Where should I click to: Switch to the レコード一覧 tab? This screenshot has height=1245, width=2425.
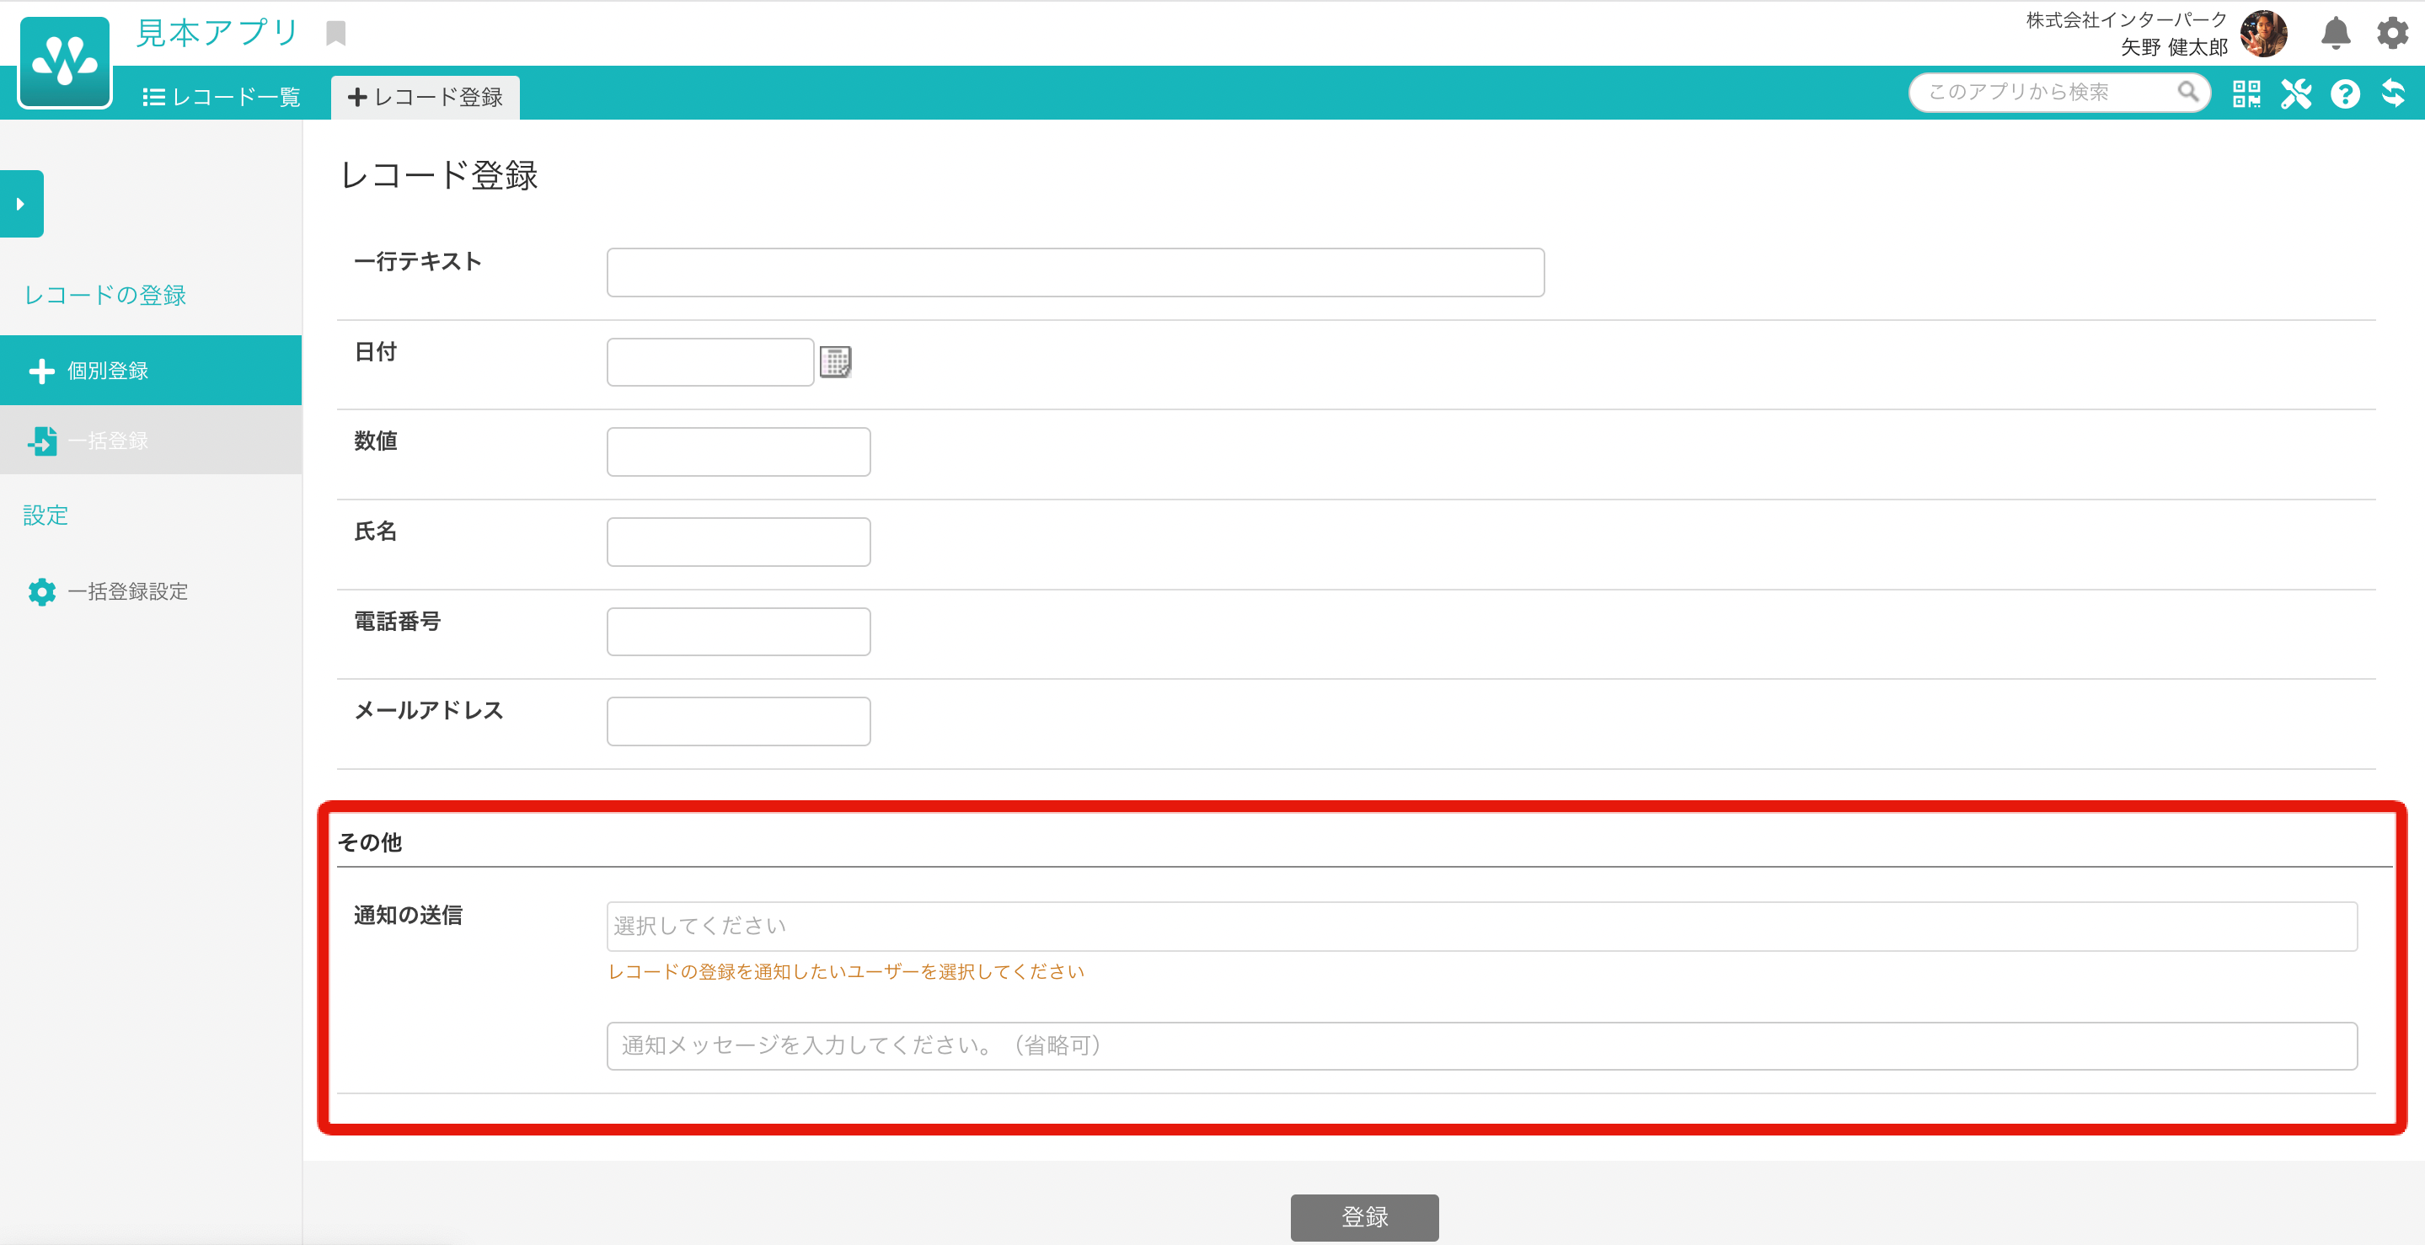coord(222,97)
